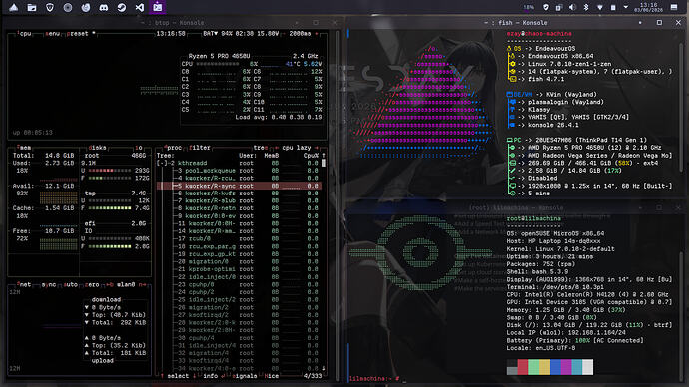Viewport: 689px width, 387px height.
Task: Open the shield security tray icon
Action: coord(546,7)
